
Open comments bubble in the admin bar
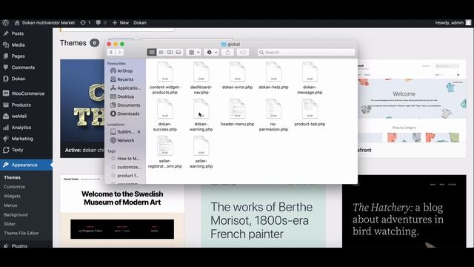click(101, 23)
